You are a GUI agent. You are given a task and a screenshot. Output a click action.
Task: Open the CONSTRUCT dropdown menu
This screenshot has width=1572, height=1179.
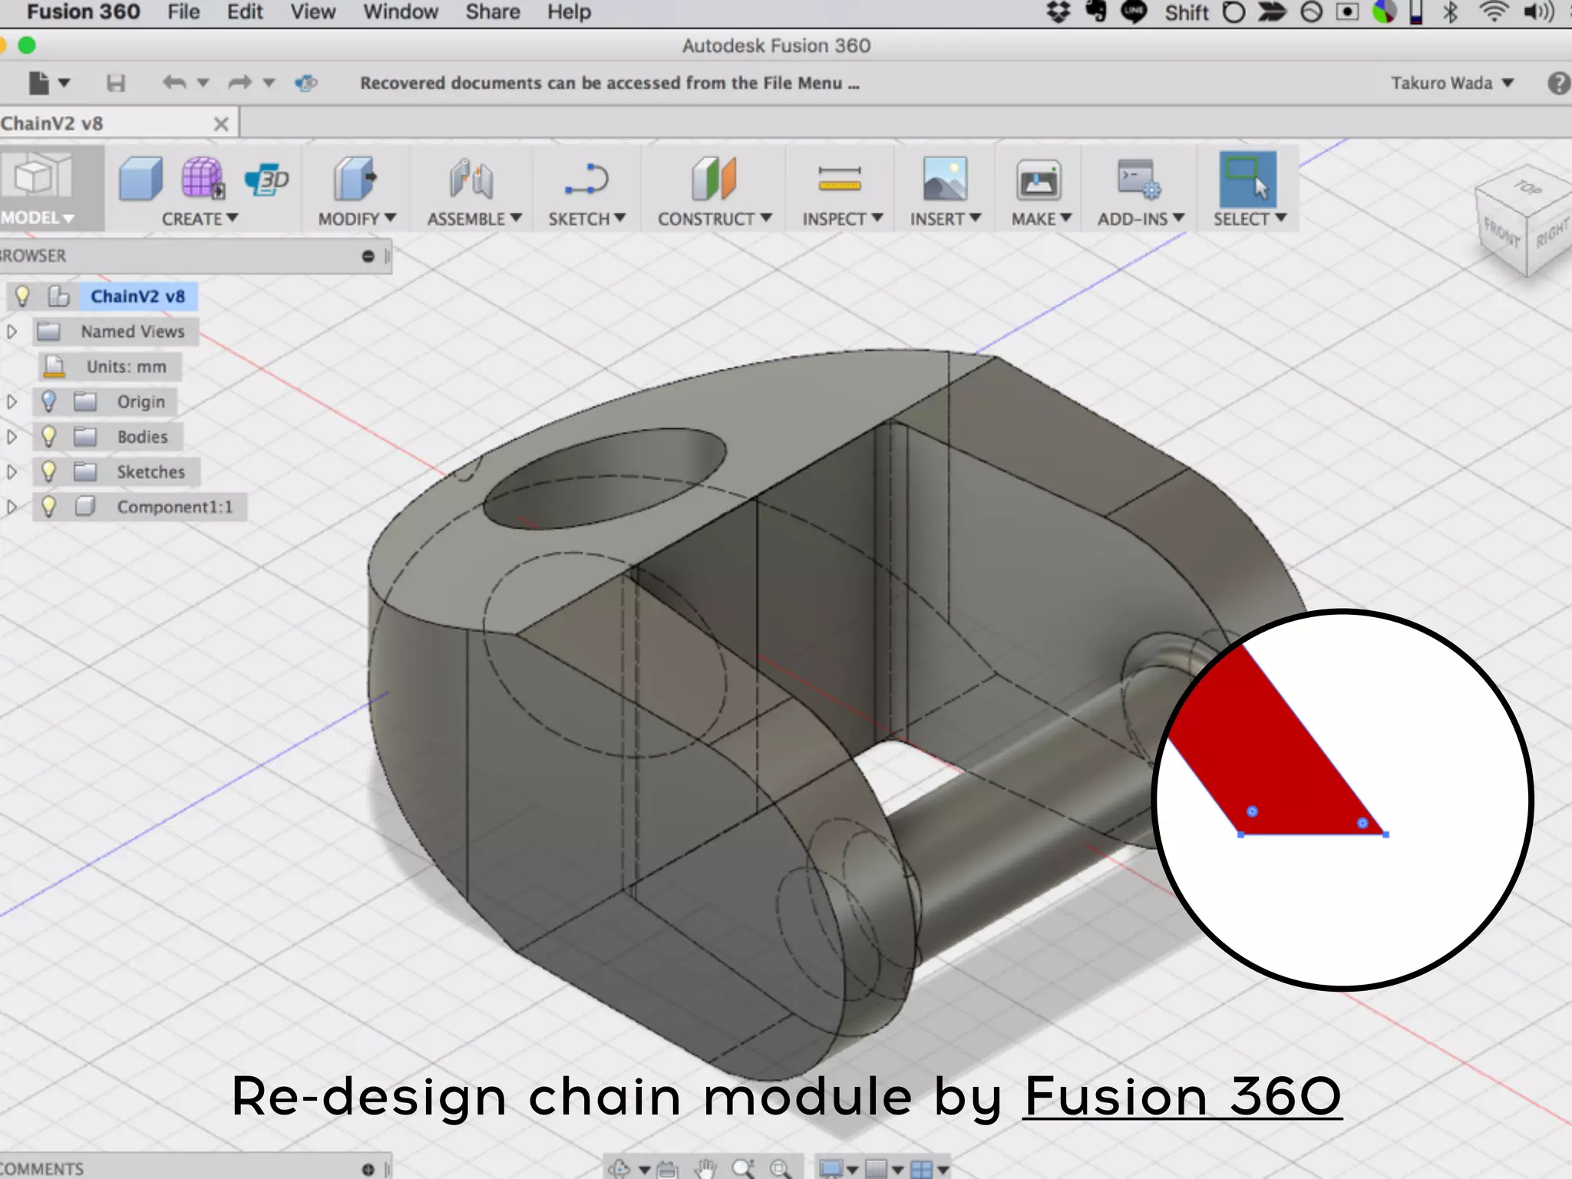coord(715,219)
